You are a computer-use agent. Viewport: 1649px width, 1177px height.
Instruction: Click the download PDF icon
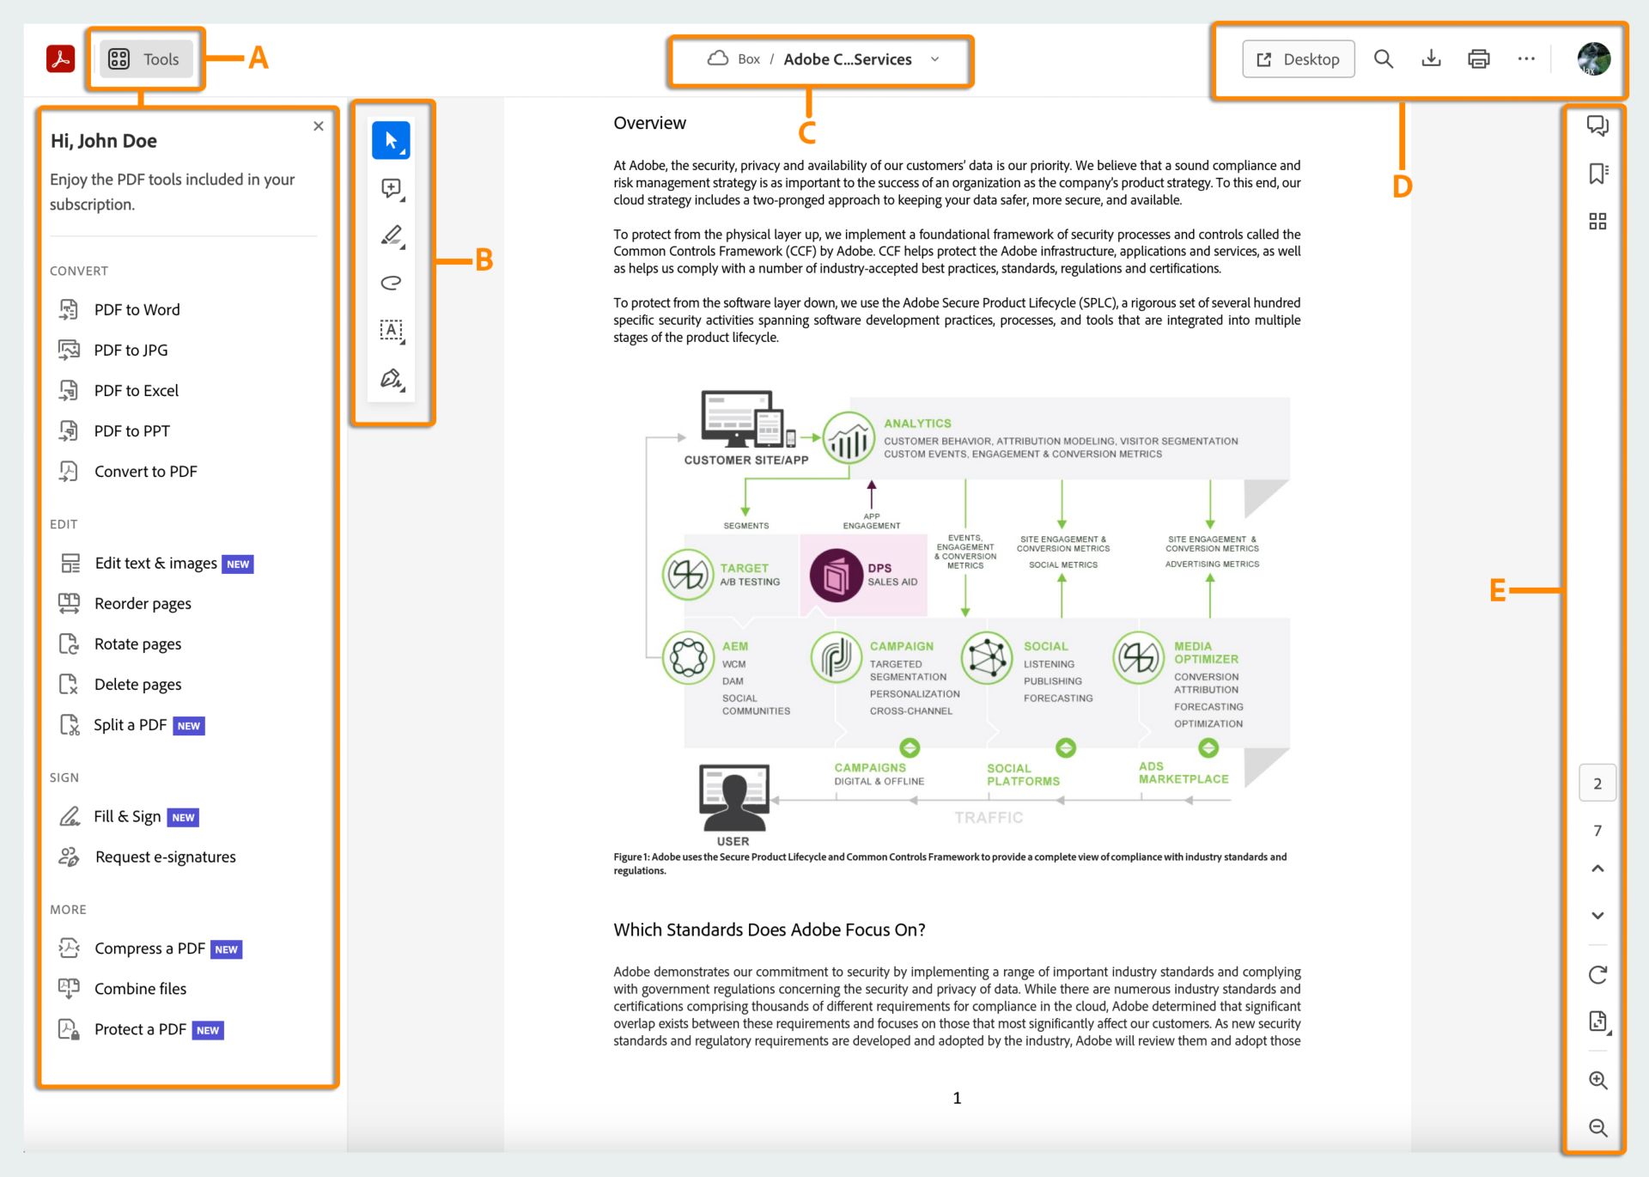(x=1430, y=58)
